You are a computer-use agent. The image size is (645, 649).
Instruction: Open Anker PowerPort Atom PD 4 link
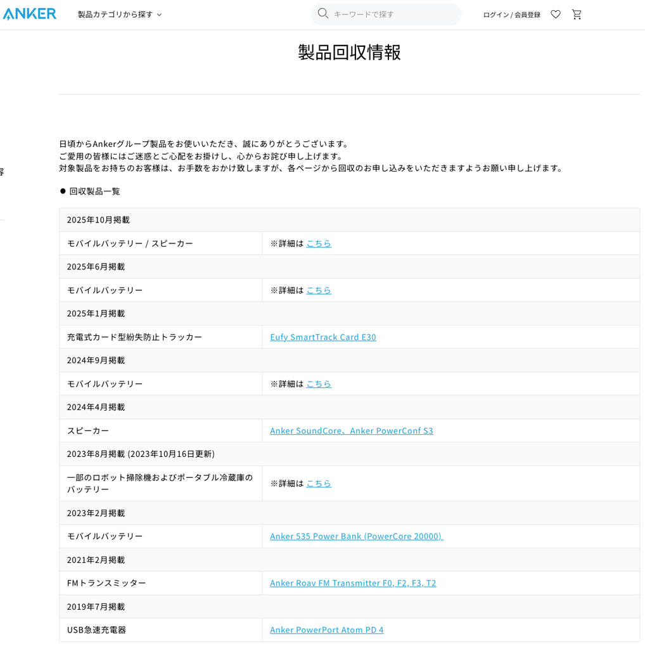coord(326,630)
